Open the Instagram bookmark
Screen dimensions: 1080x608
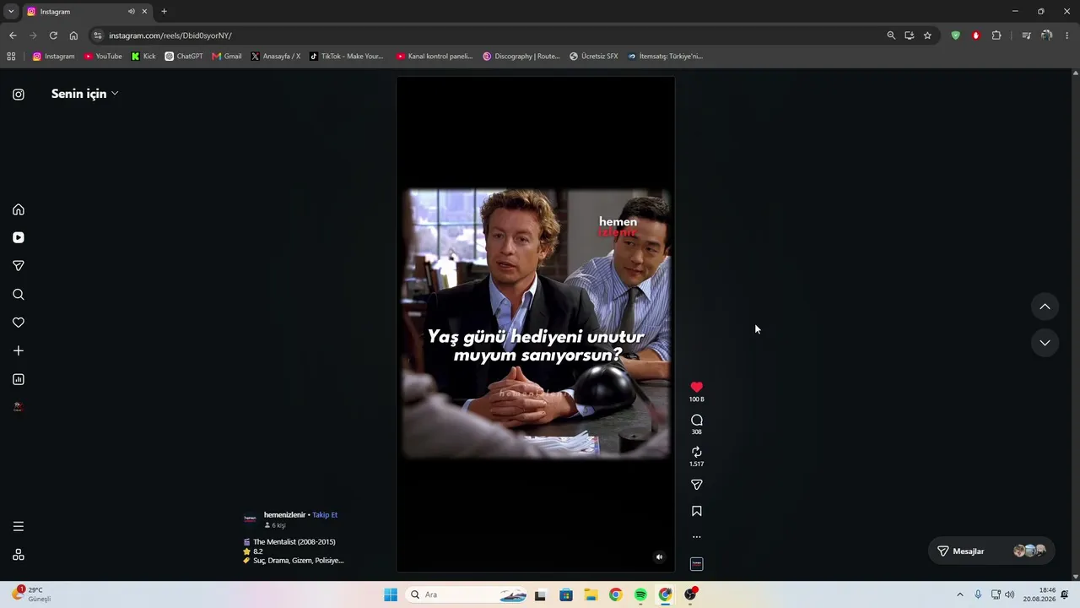coord(54,57)
